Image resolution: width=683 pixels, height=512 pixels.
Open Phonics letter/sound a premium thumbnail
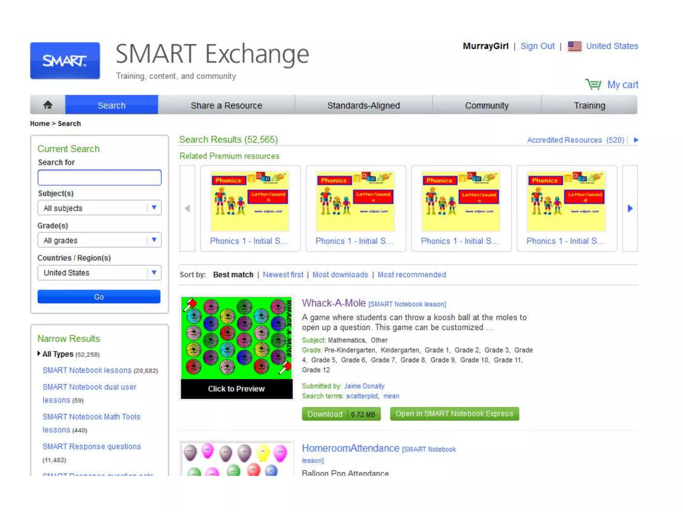pos(461,201)
